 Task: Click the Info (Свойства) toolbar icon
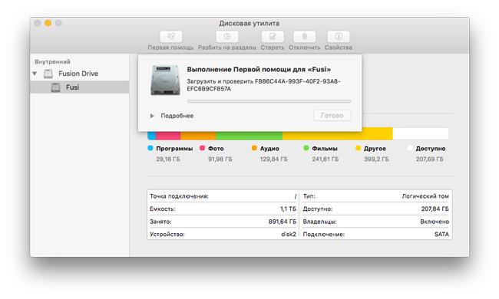[339, 37]
